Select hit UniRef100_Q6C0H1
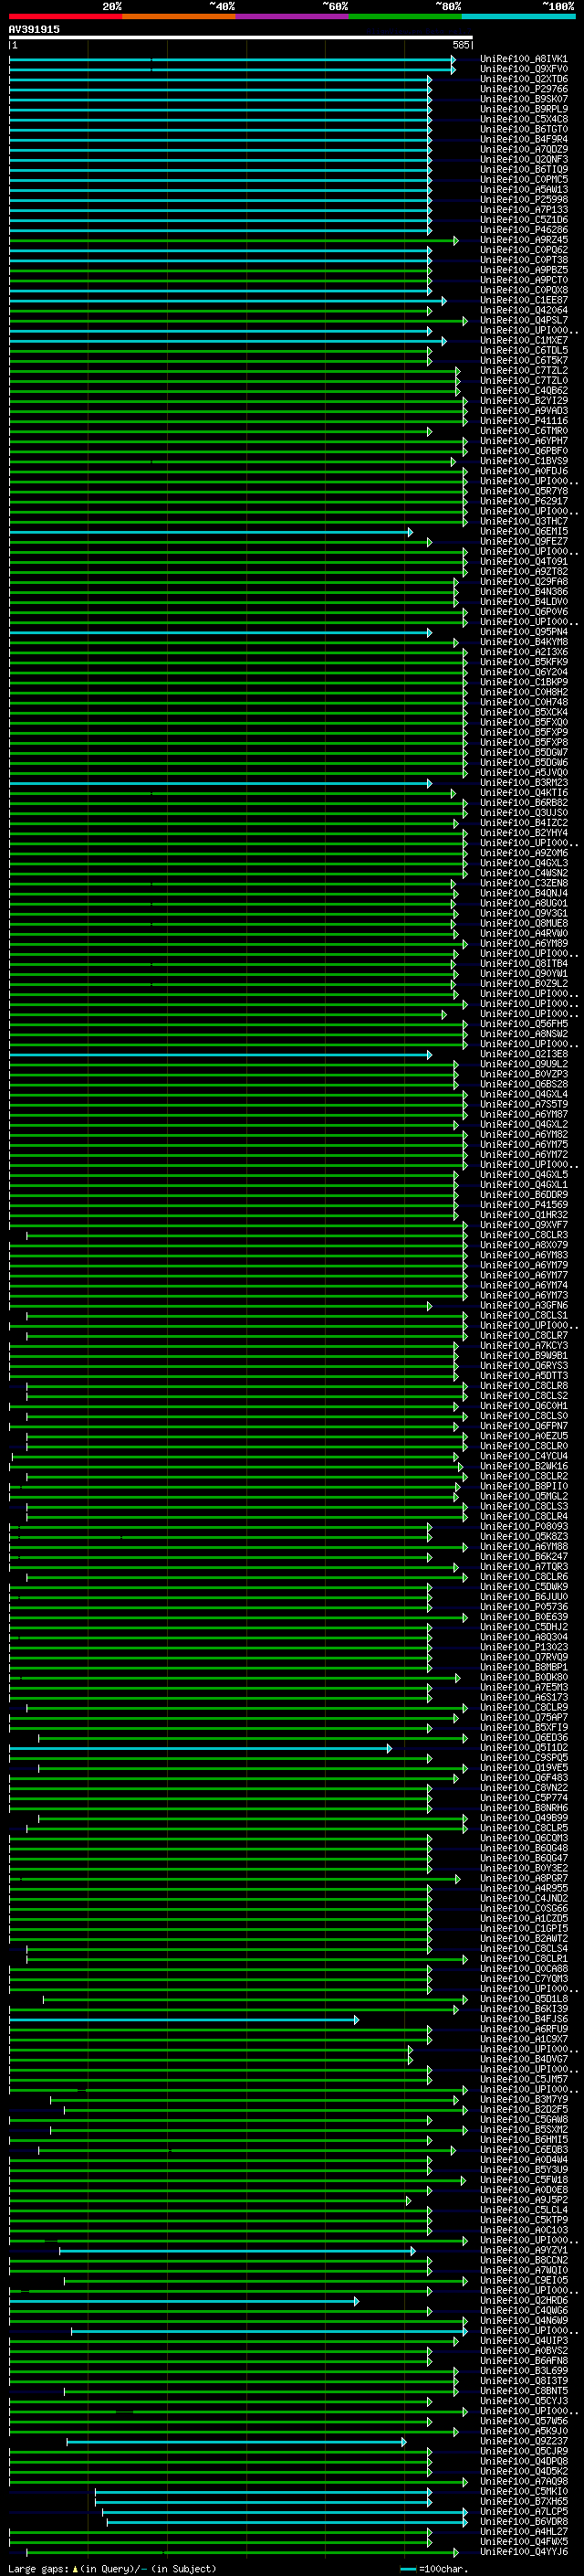The height and width of the screenshot is (2576, 584). click(x=523, y=1406)
